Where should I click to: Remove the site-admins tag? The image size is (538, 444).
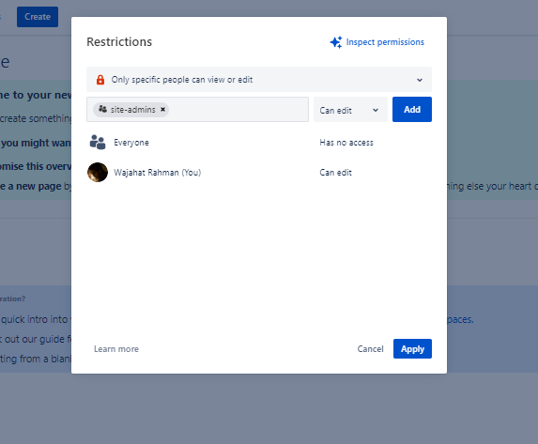tap(163, 110)
